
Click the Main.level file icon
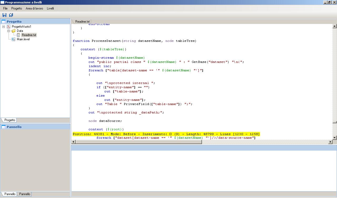coord(13,39)
